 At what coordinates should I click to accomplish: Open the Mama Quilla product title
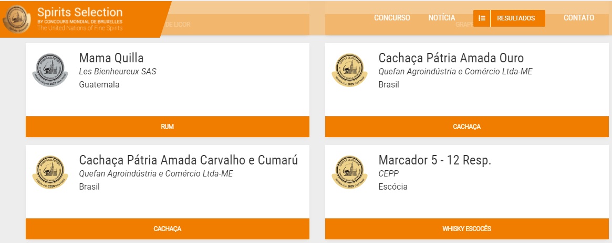111,58
